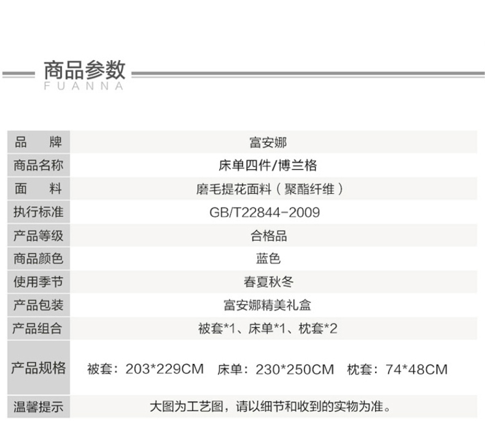This screenshot has height=432, width=485.
Task: Click the brand value 富安娜
Action: (268, 142)
